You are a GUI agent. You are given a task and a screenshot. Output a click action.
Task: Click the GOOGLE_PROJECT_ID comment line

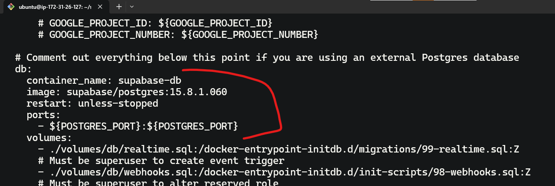(x=156, y=22)
